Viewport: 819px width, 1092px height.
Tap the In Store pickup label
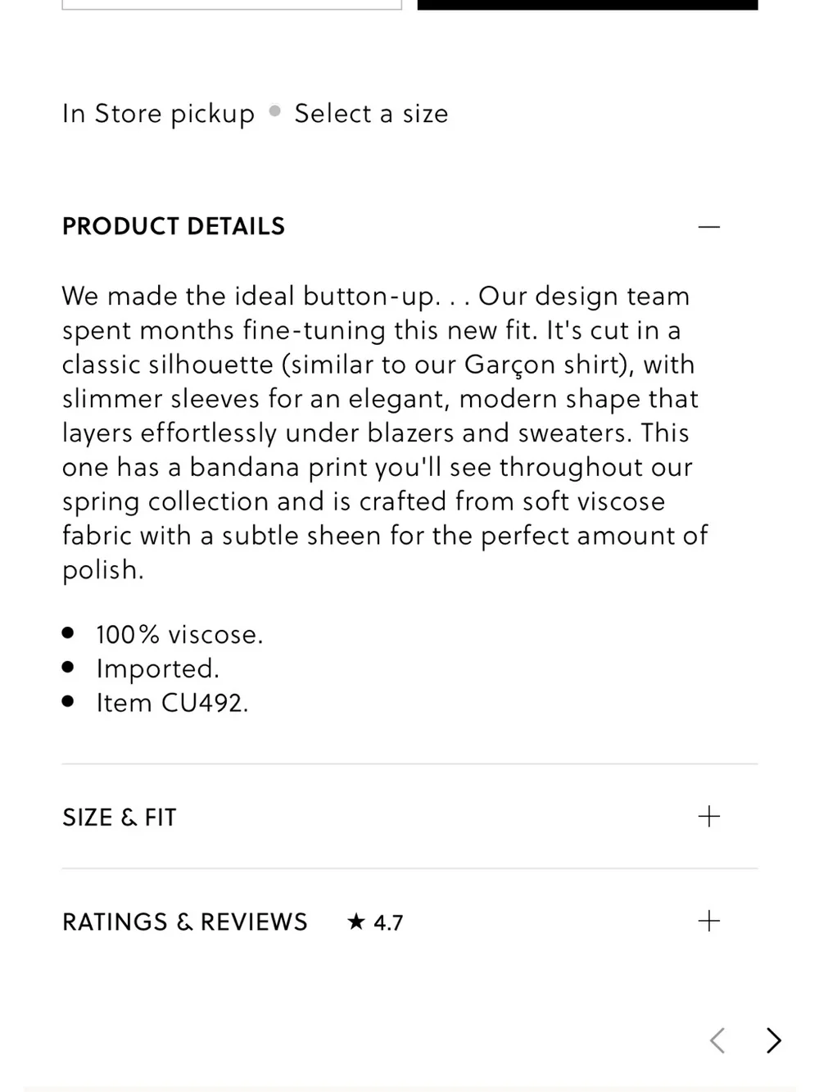click(159, 114)
